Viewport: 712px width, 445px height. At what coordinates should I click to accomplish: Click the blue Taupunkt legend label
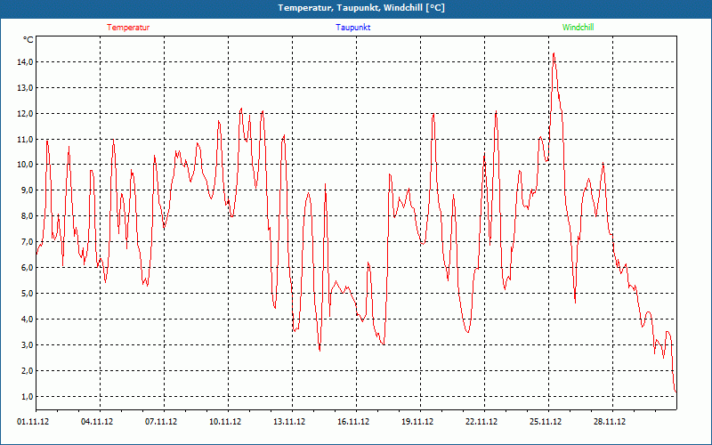click(x=352, y=28)
